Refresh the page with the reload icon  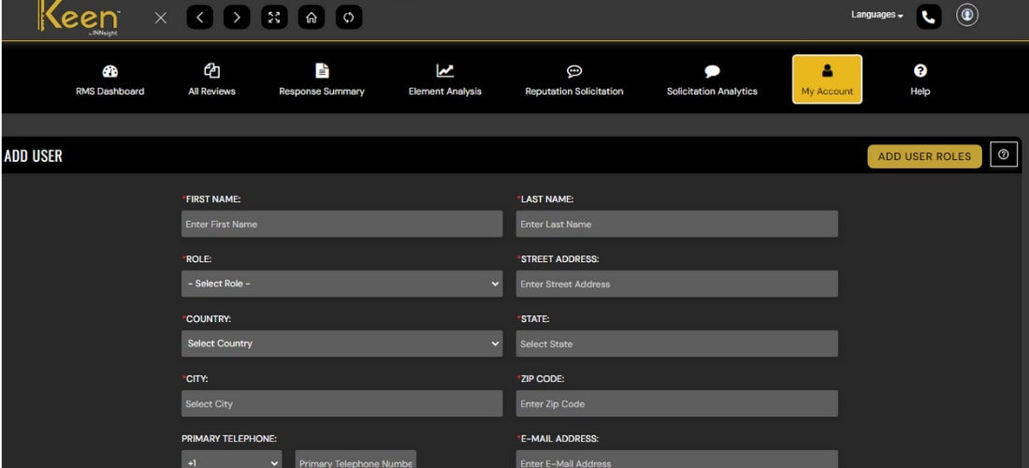click(349, 18)
